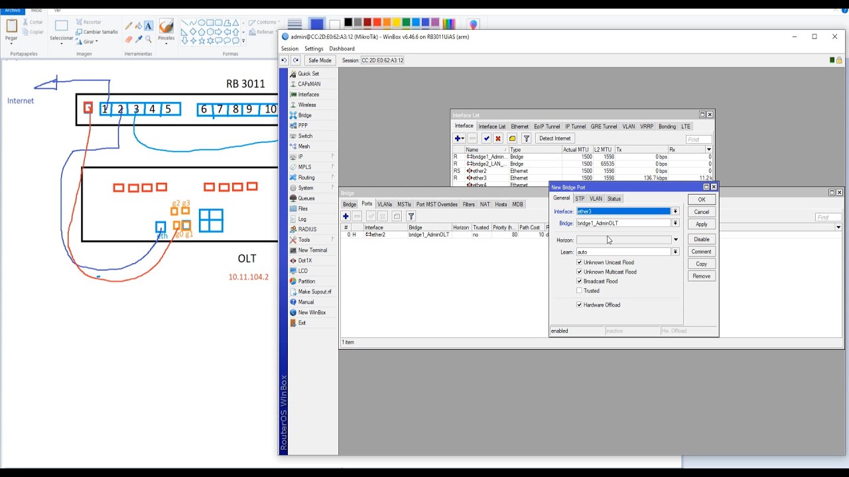
Task: Open Learn field dropdown arrow
Action: click(x=675, y=252)
